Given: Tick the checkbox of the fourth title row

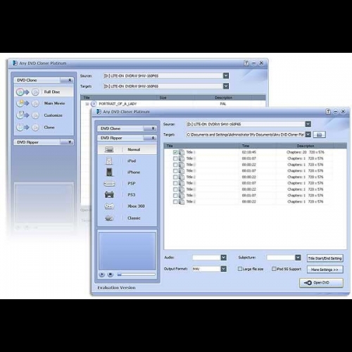Looking at the screenshot, I should click(x=175, y=170).
